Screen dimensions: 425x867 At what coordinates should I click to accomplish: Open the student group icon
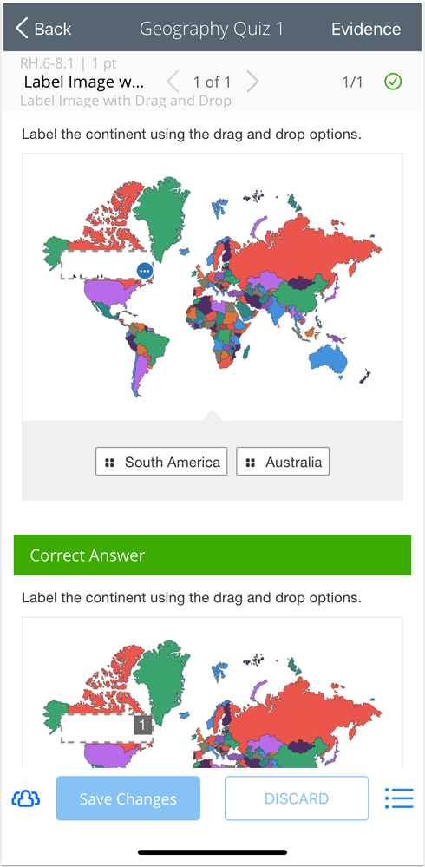click(26, 798)
